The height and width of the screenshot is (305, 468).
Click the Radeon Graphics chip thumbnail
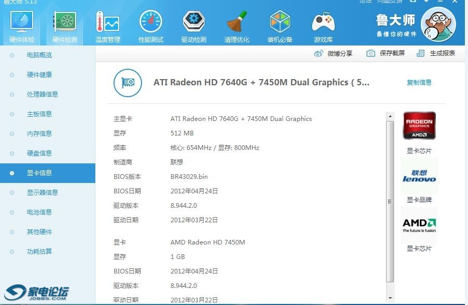click(x=419, y=126)
